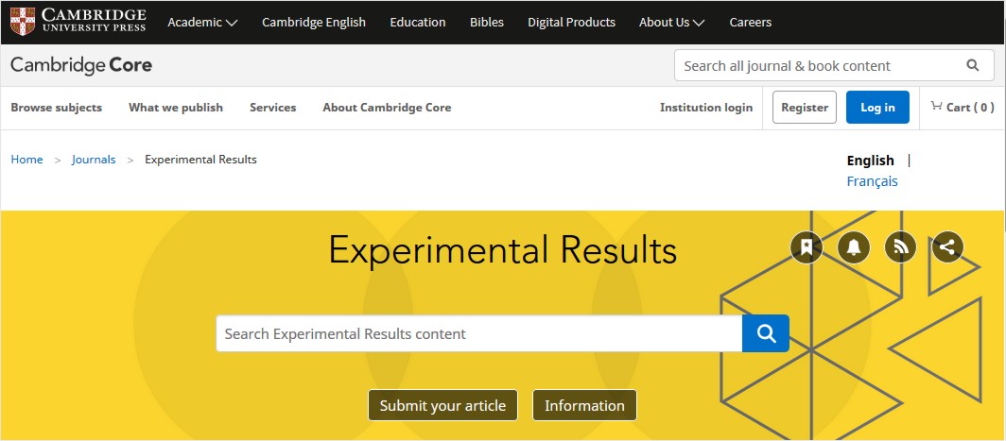Click Submit your article button
1006x441 pixels.
click(x=442, y=406)
